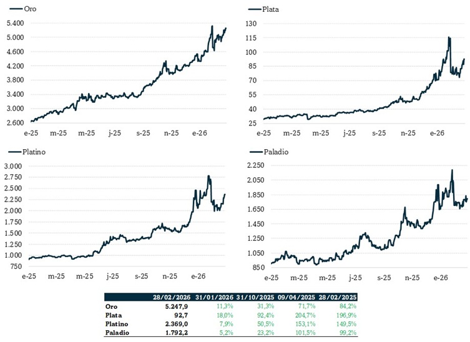The width and height of the screenshot is (470, 342).
Task: Click the 750 axis label on Platino chart
Action: click(x=14, y=267)
